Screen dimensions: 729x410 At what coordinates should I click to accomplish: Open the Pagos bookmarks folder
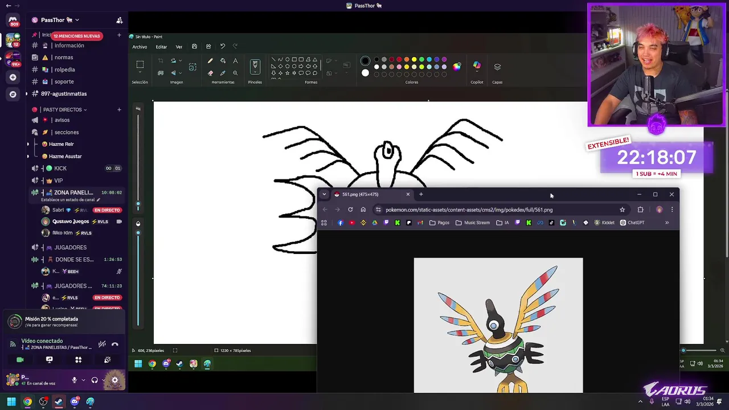(439, 223)
